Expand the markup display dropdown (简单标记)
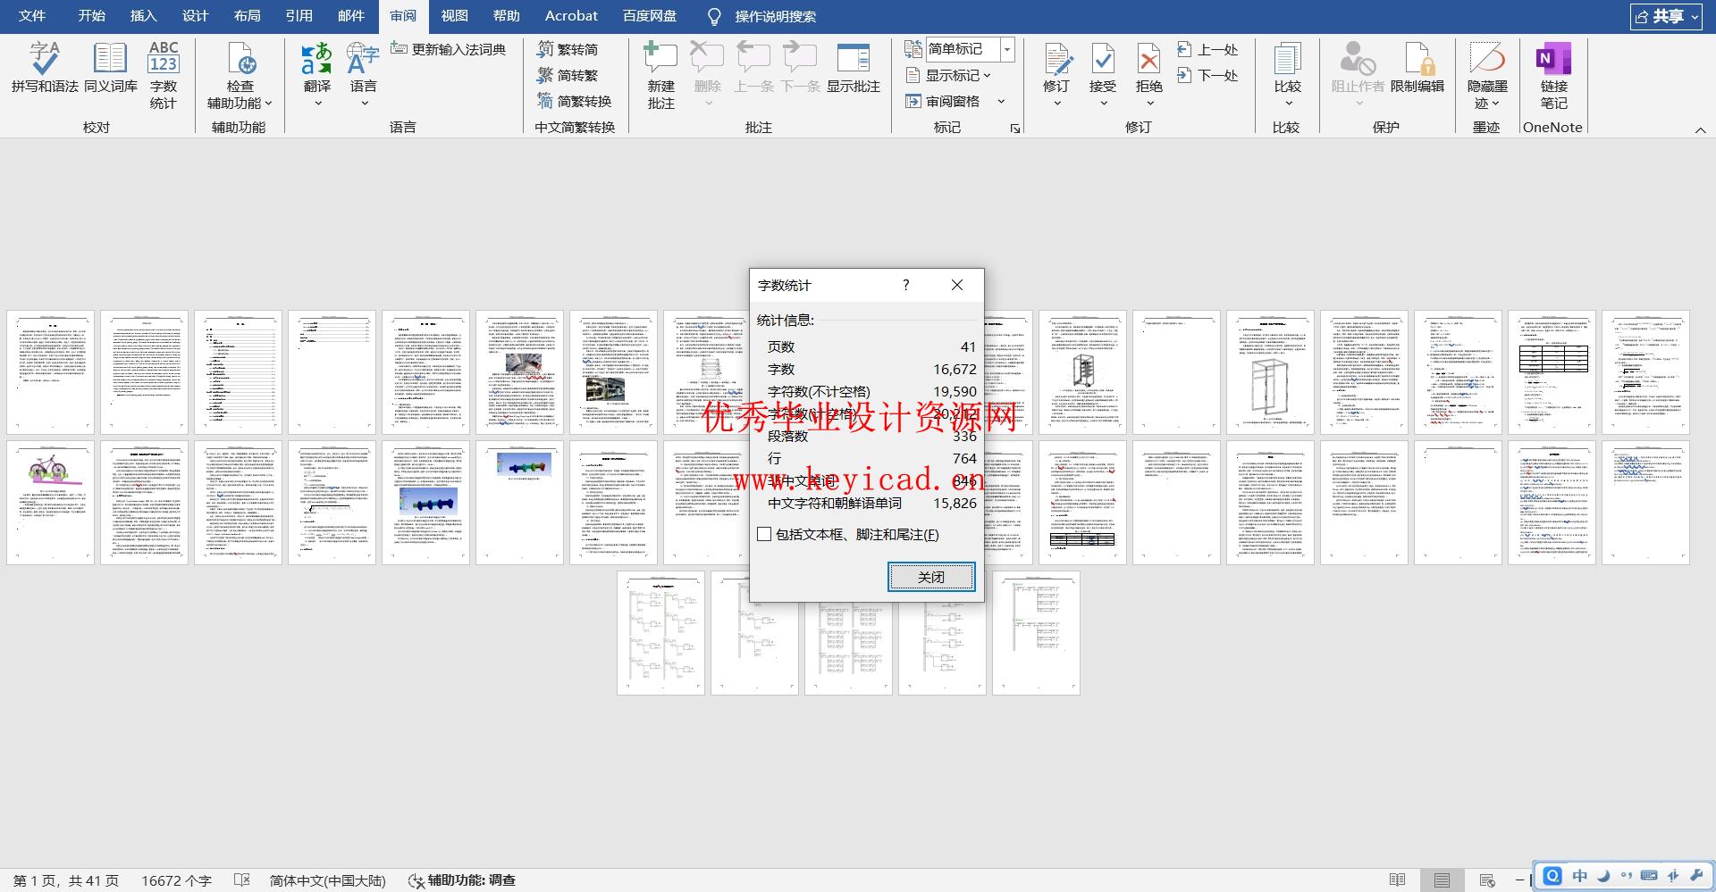 coord(1007,49)
